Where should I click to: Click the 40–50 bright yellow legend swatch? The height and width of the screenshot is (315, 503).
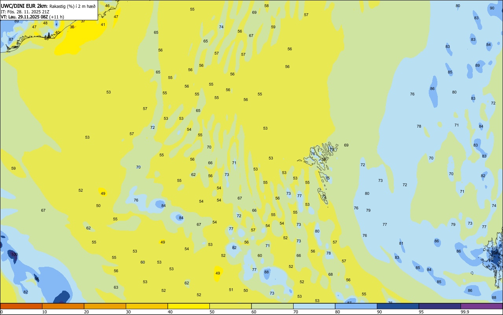pyautogui.click(x=189, y=306)
